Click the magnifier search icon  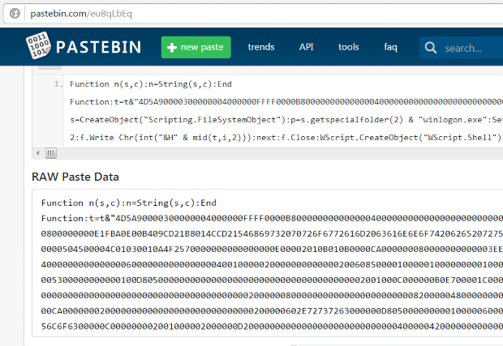[431, 48]
